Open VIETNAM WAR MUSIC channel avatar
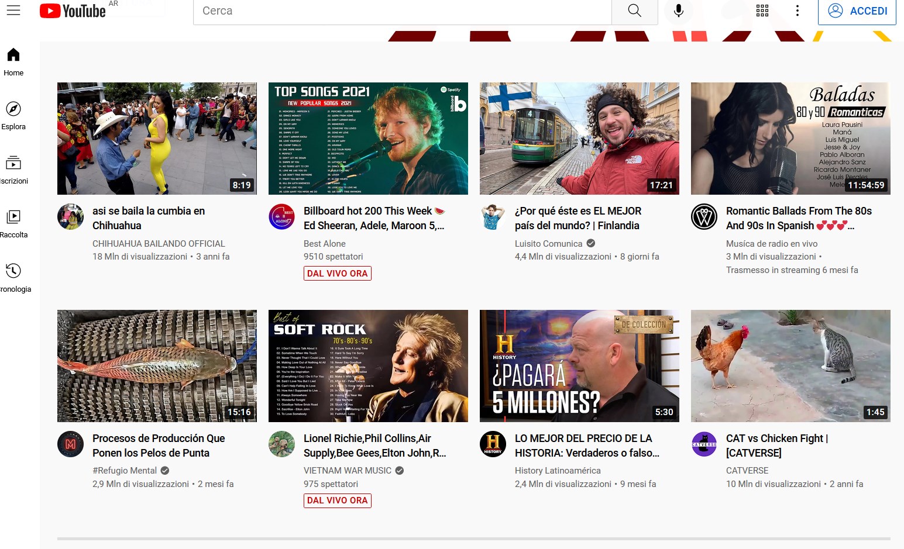The height and width of the screenshot is (549, 904). 281,444
